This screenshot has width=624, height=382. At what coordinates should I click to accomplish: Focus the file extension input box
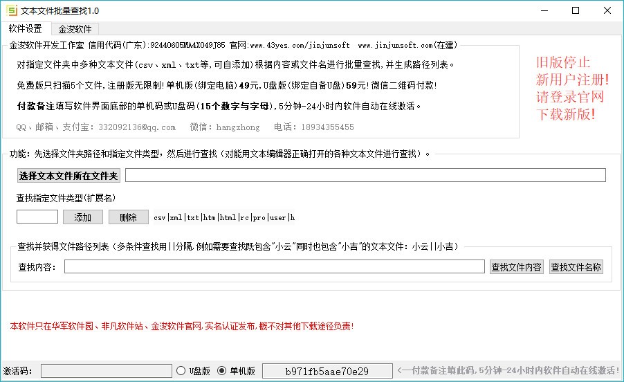click(37, 217)
